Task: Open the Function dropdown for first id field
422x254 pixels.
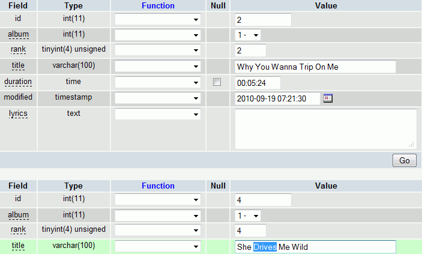Action: pos(158,19)
